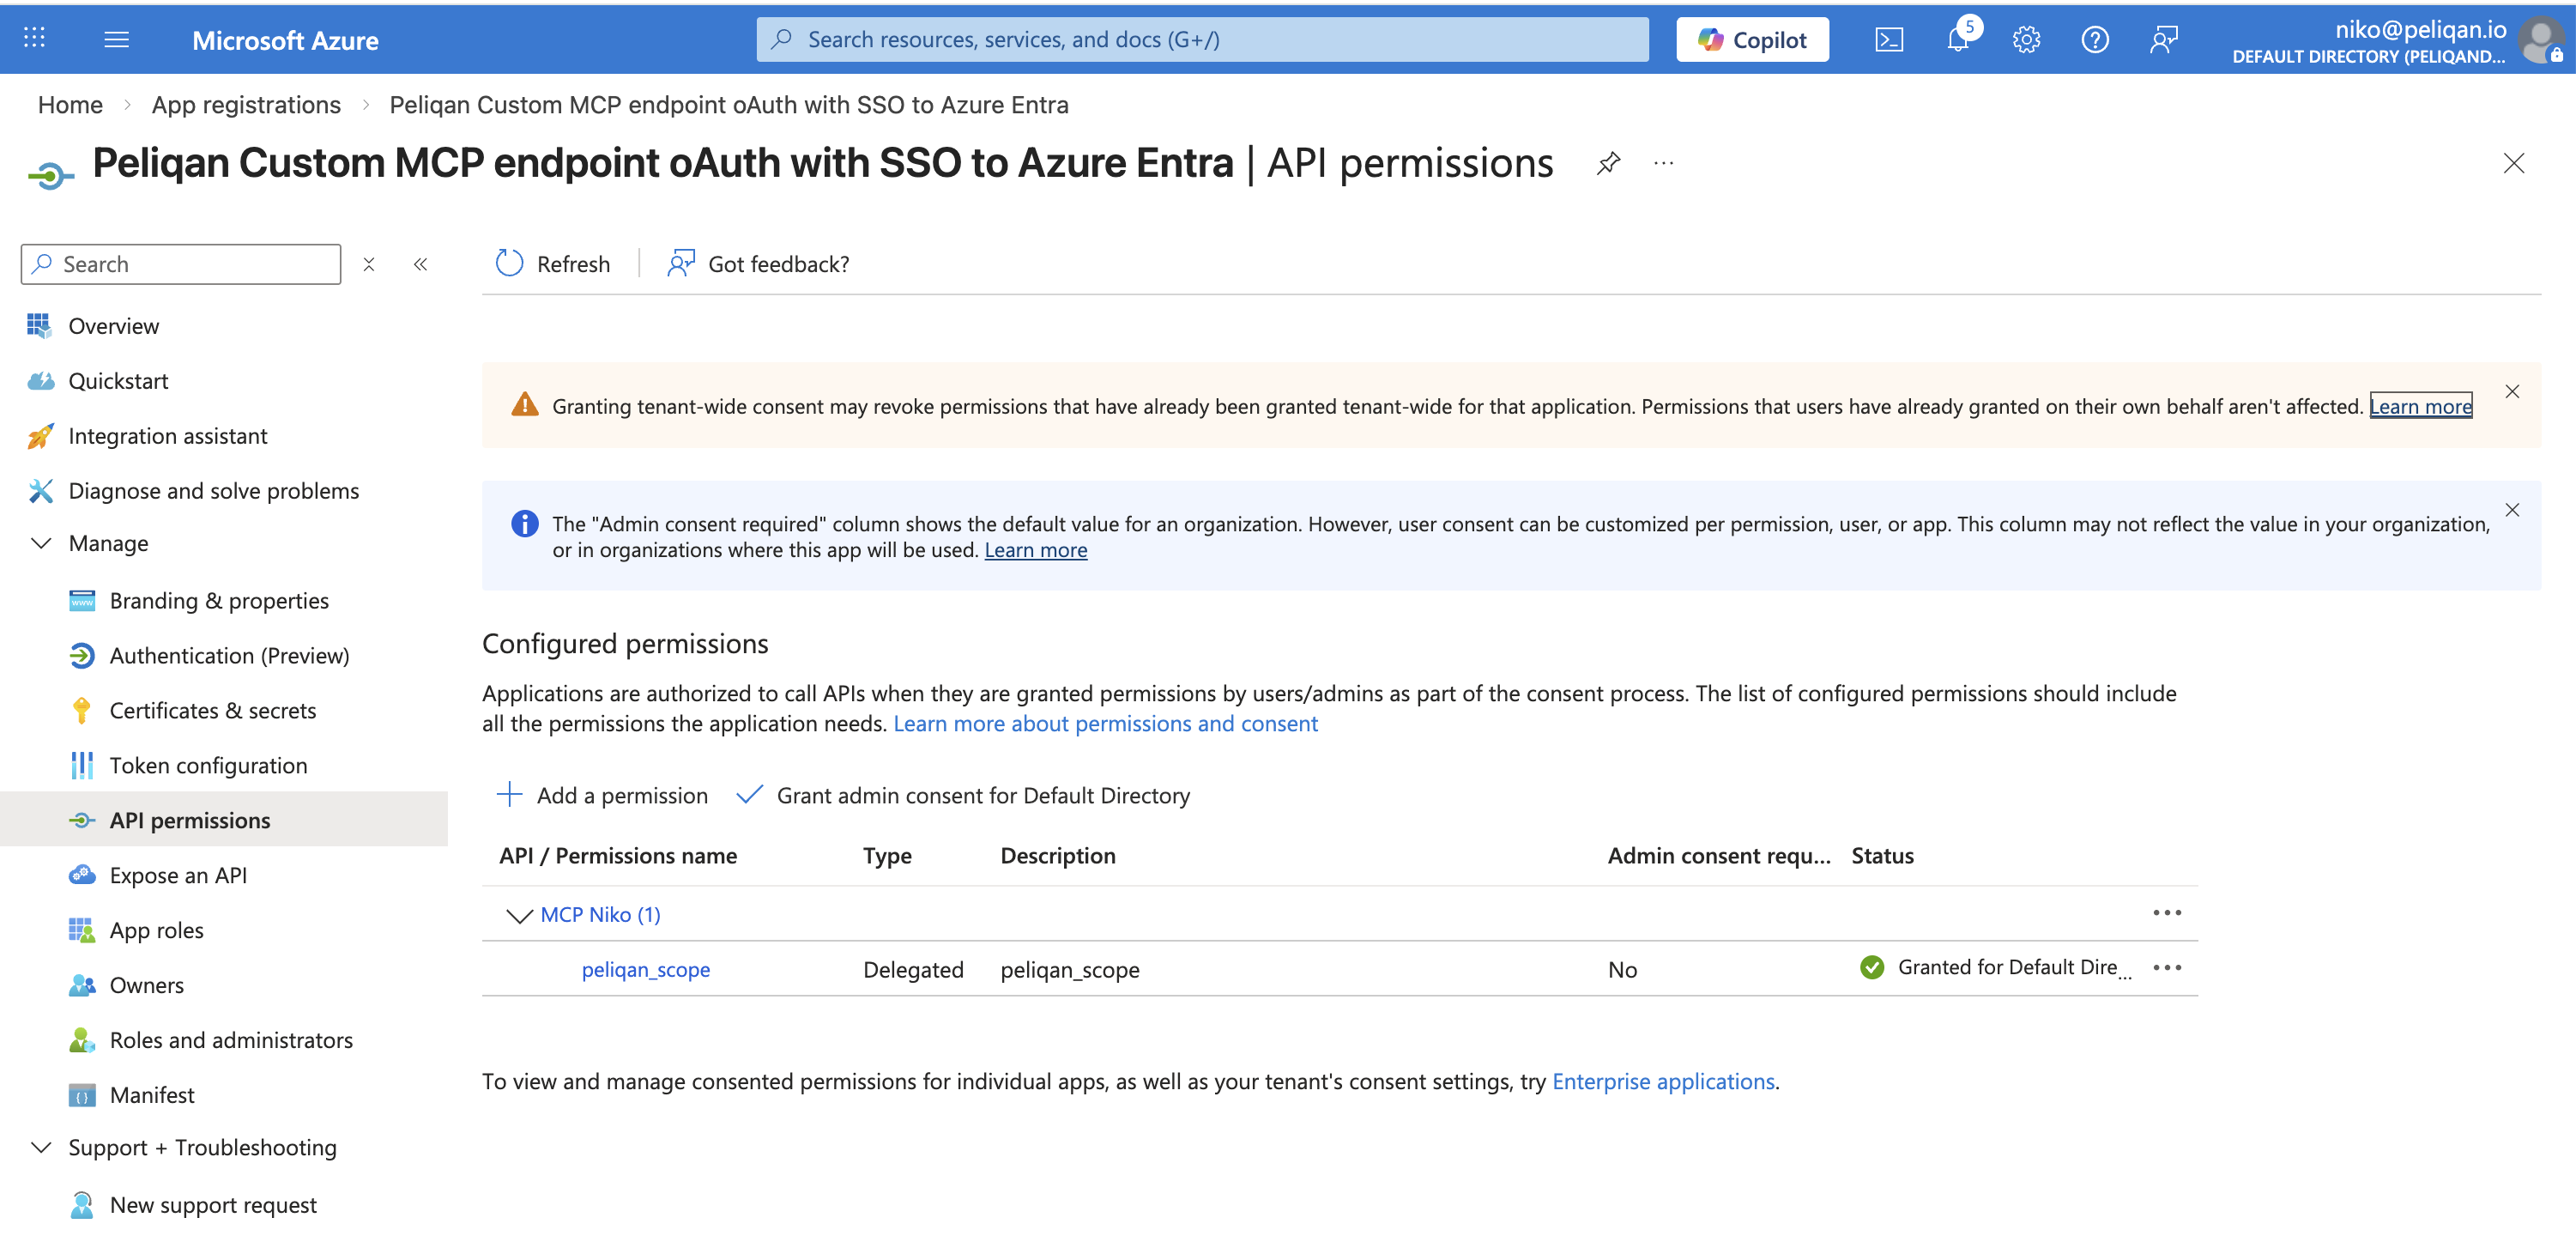Click the Microsoft Azure logo text
Viewport: 2576px width, 1236px height.
point(285,40)
